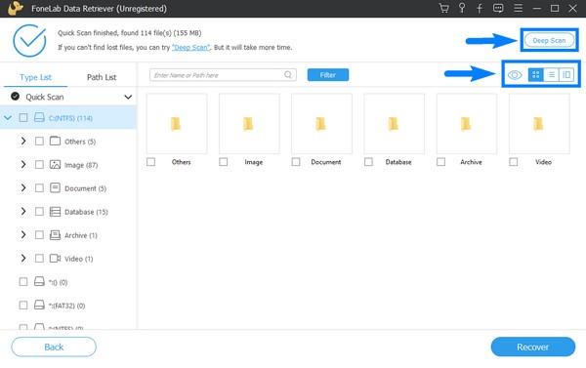
Task: Focus the name or path search field
Action: [x=223, y=75]
